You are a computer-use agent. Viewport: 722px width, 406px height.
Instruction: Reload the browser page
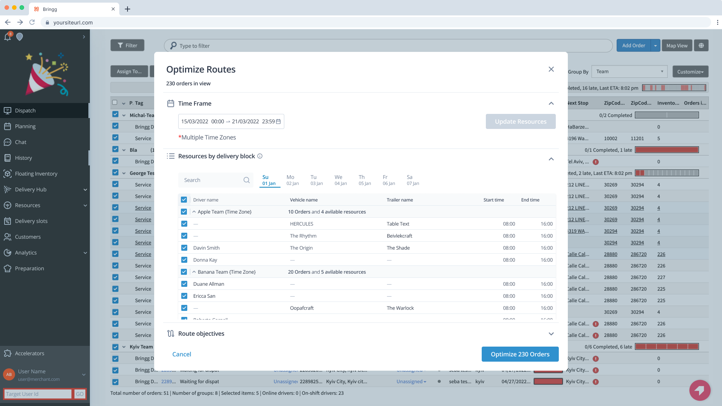32,22
